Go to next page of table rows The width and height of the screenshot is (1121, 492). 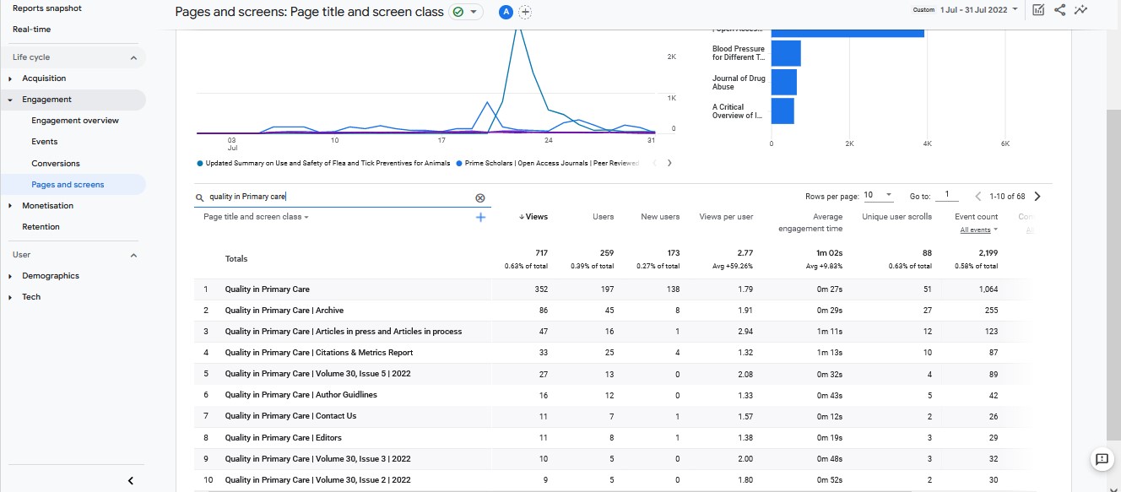1037,197
